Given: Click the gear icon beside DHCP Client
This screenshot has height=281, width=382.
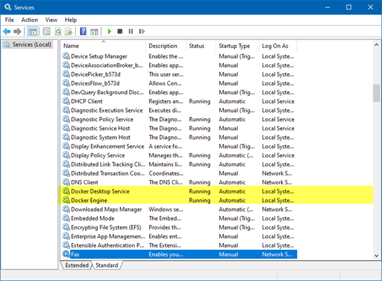Looking at the screenshot, I should 66,101.
